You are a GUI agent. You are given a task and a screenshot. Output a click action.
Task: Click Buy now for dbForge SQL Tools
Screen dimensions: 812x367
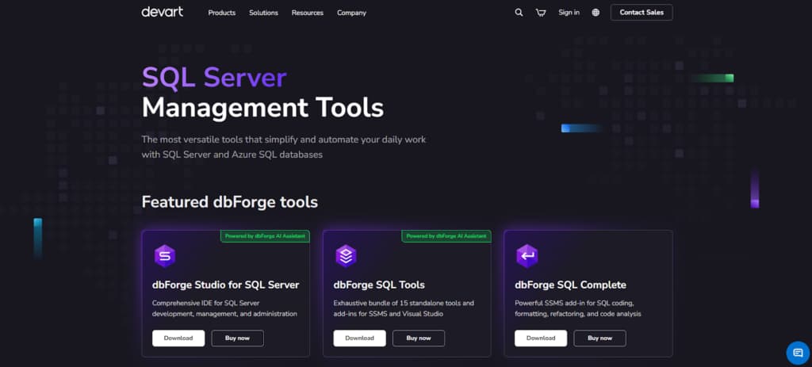(x=419, y=338)
